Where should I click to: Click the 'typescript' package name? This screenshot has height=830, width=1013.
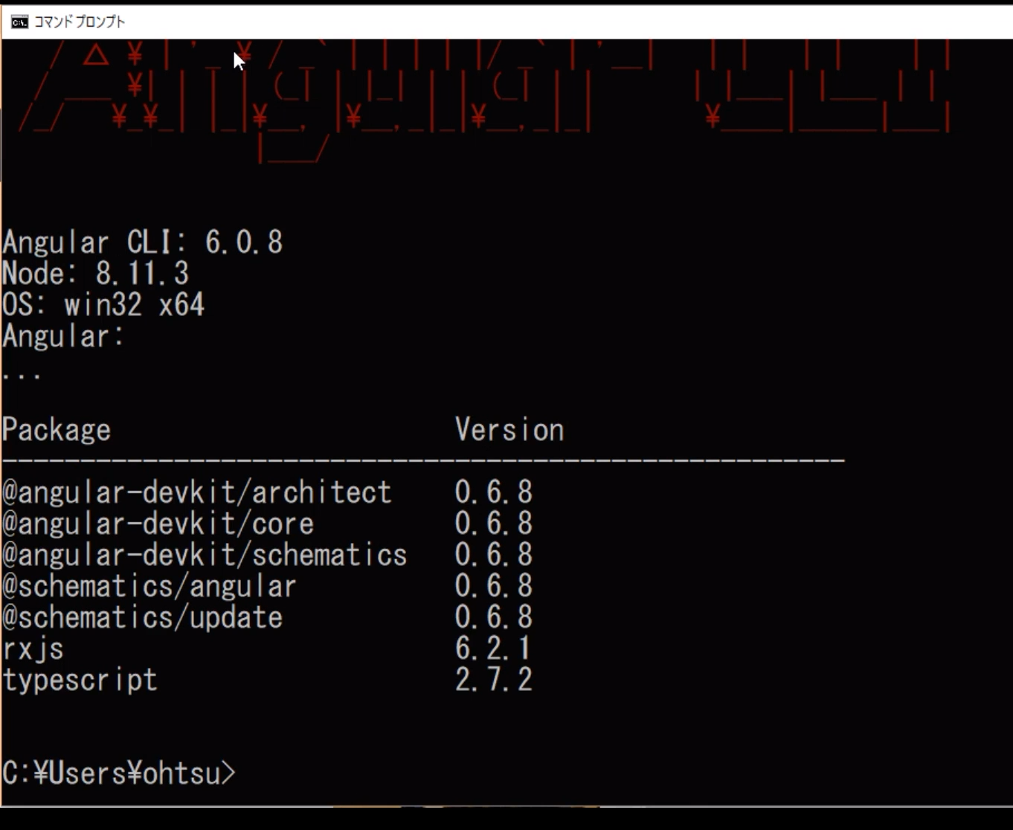click(x=80, y=681)
